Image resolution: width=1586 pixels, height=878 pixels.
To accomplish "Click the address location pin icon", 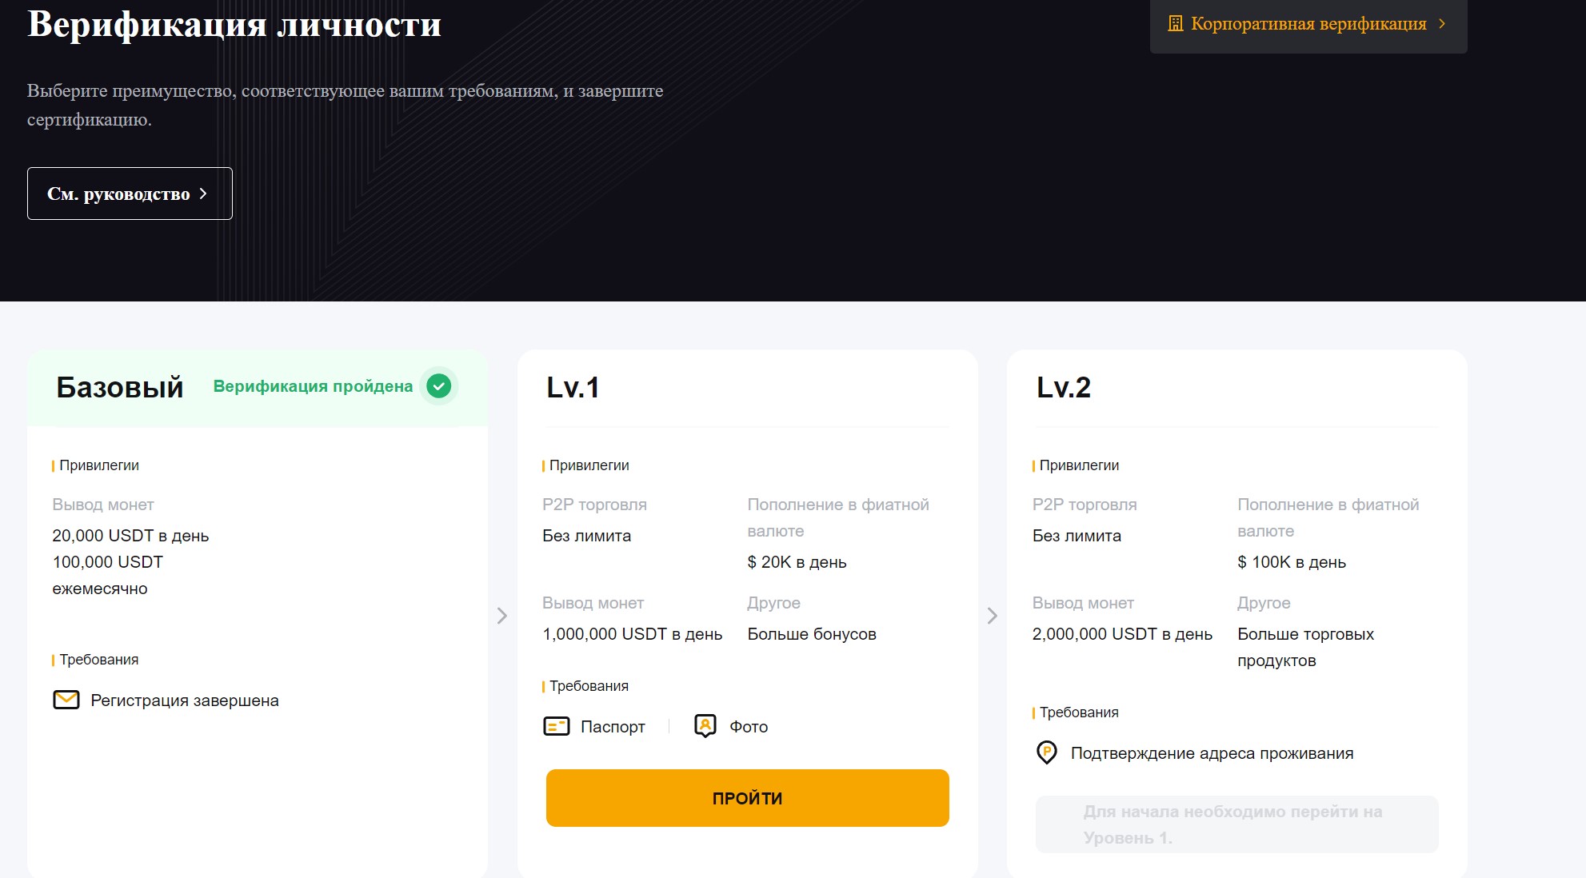I will point(1046,752).
